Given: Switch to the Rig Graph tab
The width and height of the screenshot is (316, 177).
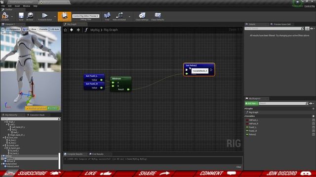Looking at the screenshot, I should 75,24.
